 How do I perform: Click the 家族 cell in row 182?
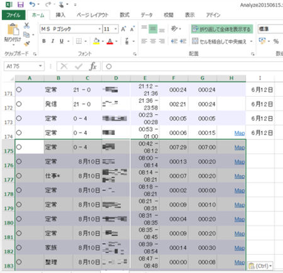click(x=58, y=248)
